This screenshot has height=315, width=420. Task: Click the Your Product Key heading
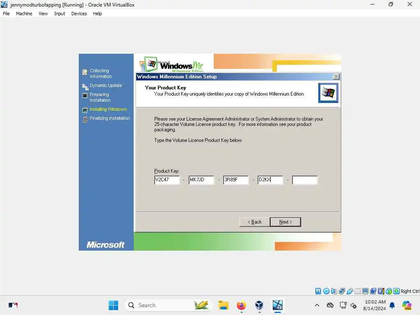coord(165,88)
